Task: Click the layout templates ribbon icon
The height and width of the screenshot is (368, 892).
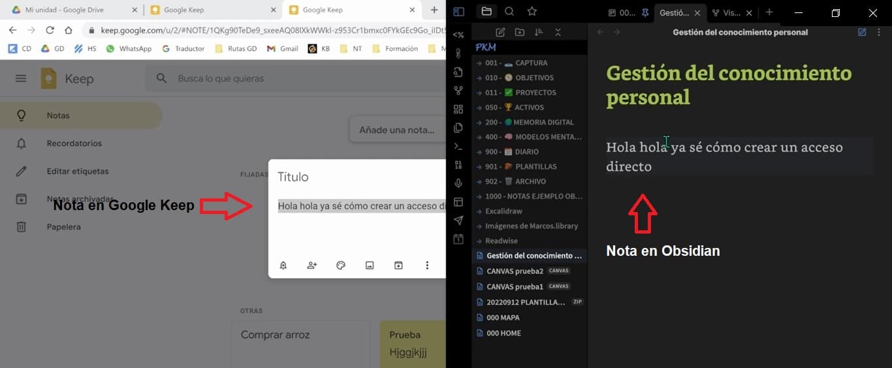Action: click(x=458, y=202)
